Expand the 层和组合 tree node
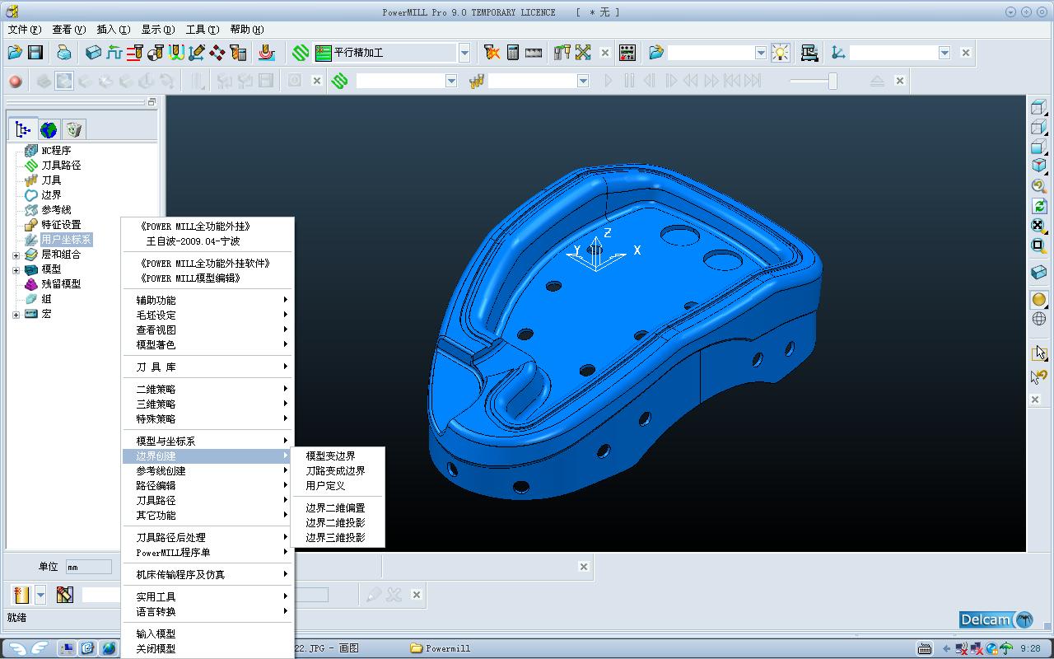The width and height of the screenshot is (1054, 659). [x=16, y=255]
